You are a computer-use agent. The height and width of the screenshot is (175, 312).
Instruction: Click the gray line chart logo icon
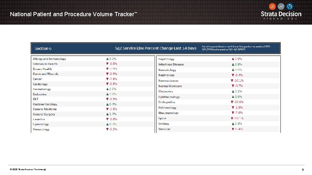tap(281, 6)
